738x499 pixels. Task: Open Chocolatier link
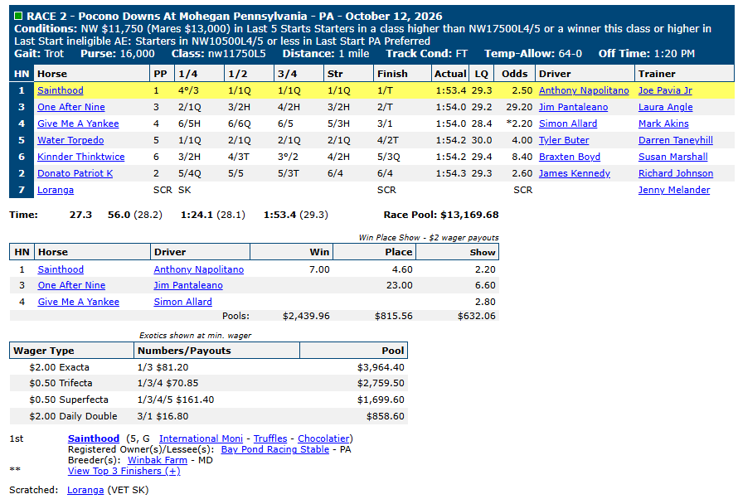323,438
